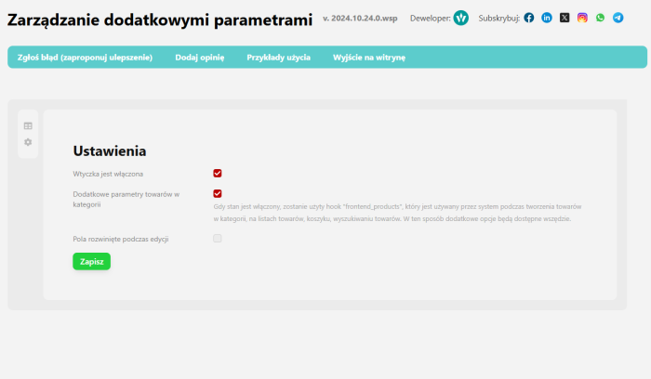The image size is (651, 379).
Task: Open the developer logo icon
Action: pos(461,18)
